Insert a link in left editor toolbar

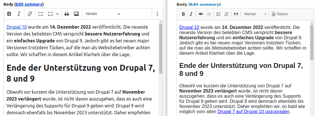click(x=30, y=14)
